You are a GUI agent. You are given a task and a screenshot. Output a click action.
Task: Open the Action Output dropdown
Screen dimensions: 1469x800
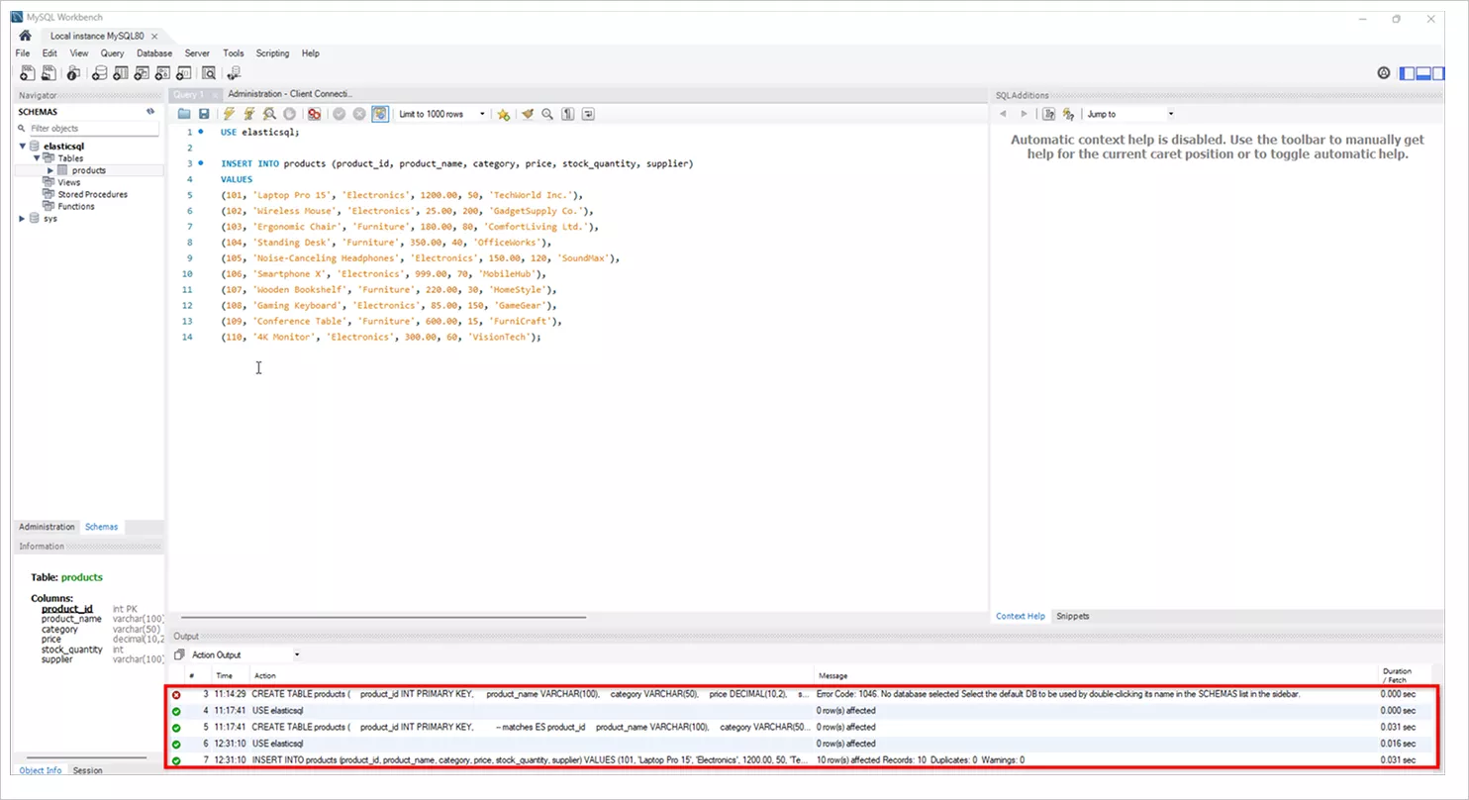coord(296,654)
